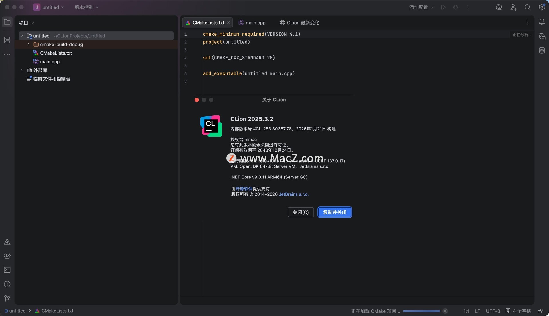Open the AI Assistant chat icon

click(542, 36)
